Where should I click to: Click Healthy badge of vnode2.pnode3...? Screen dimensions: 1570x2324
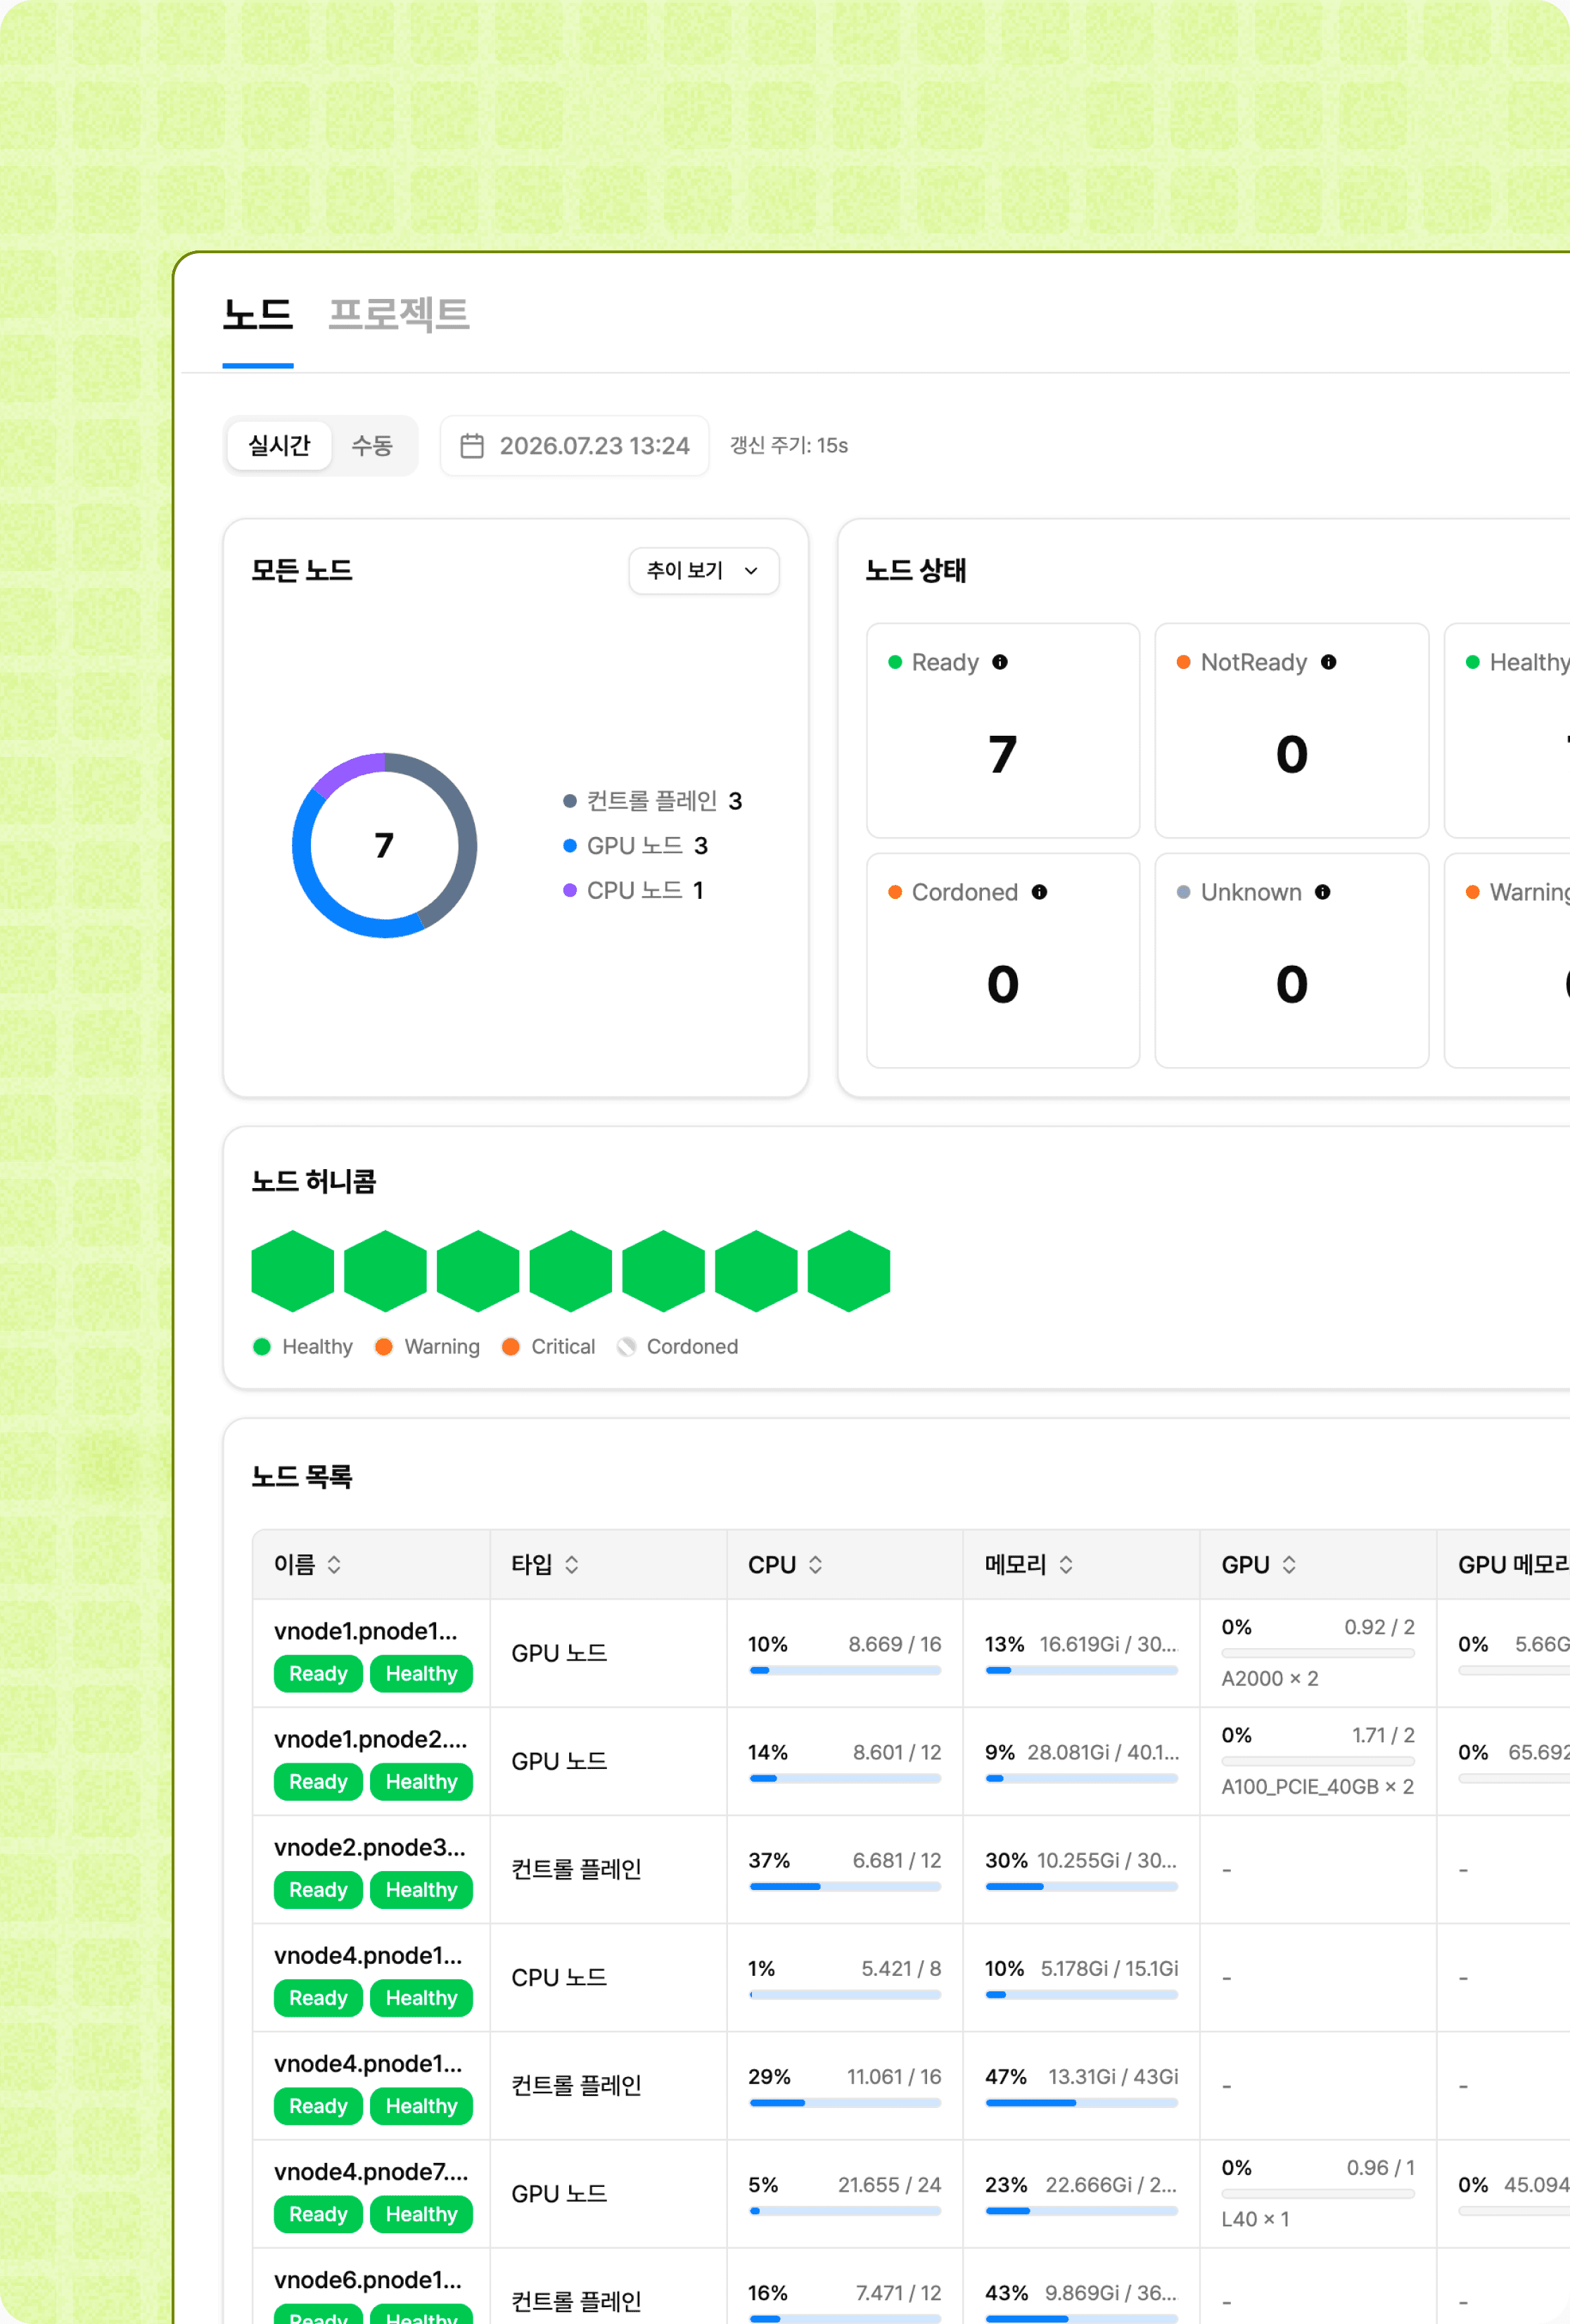[421, 1890]
